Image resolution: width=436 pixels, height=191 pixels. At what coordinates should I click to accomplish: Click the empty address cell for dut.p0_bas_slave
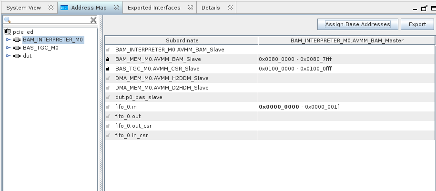click(x=346, y=97)
